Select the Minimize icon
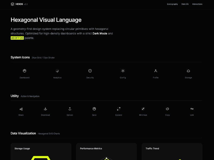214x160 pixels. 143,108
